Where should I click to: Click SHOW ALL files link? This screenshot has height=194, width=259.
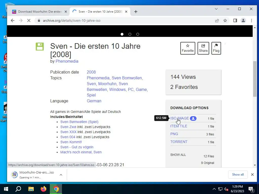coord(178,155)
